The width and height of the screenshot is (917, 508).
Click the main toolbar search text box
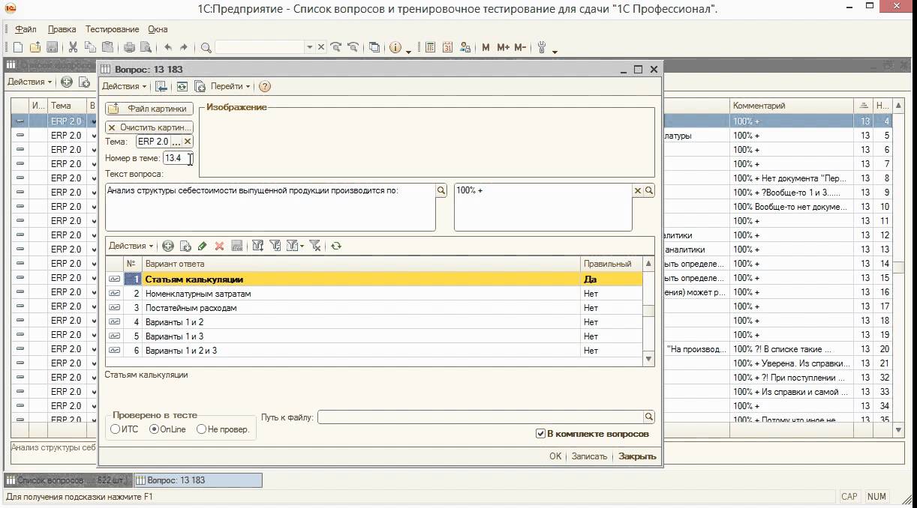tap(260, 47)
